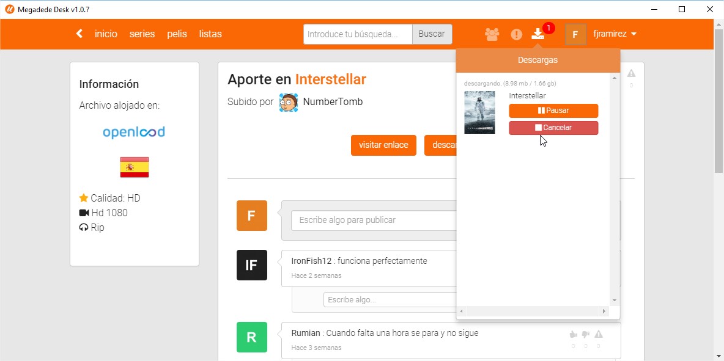Click the IF avatar of IronFish12
Screen dimensions: 724x361
[x=252, y=265]
